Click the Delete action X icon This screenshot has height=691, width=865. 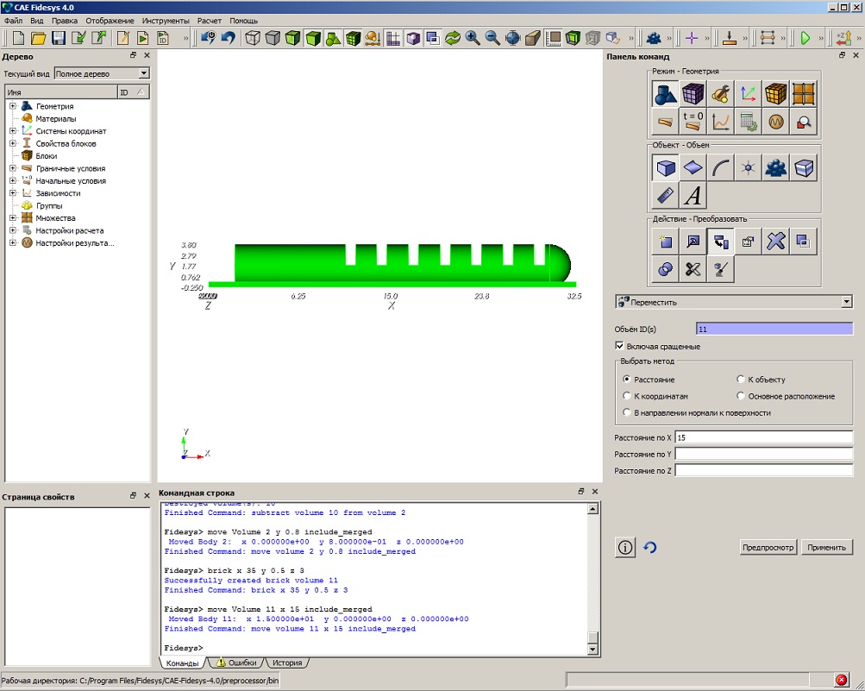[x=775, y=242]
